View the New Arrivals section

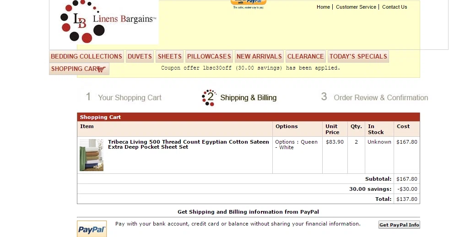(x=259, y=56)
